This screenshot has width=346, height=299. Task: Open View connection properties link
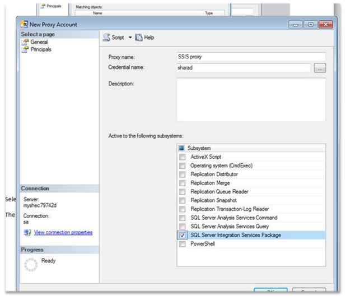point(63,232)
